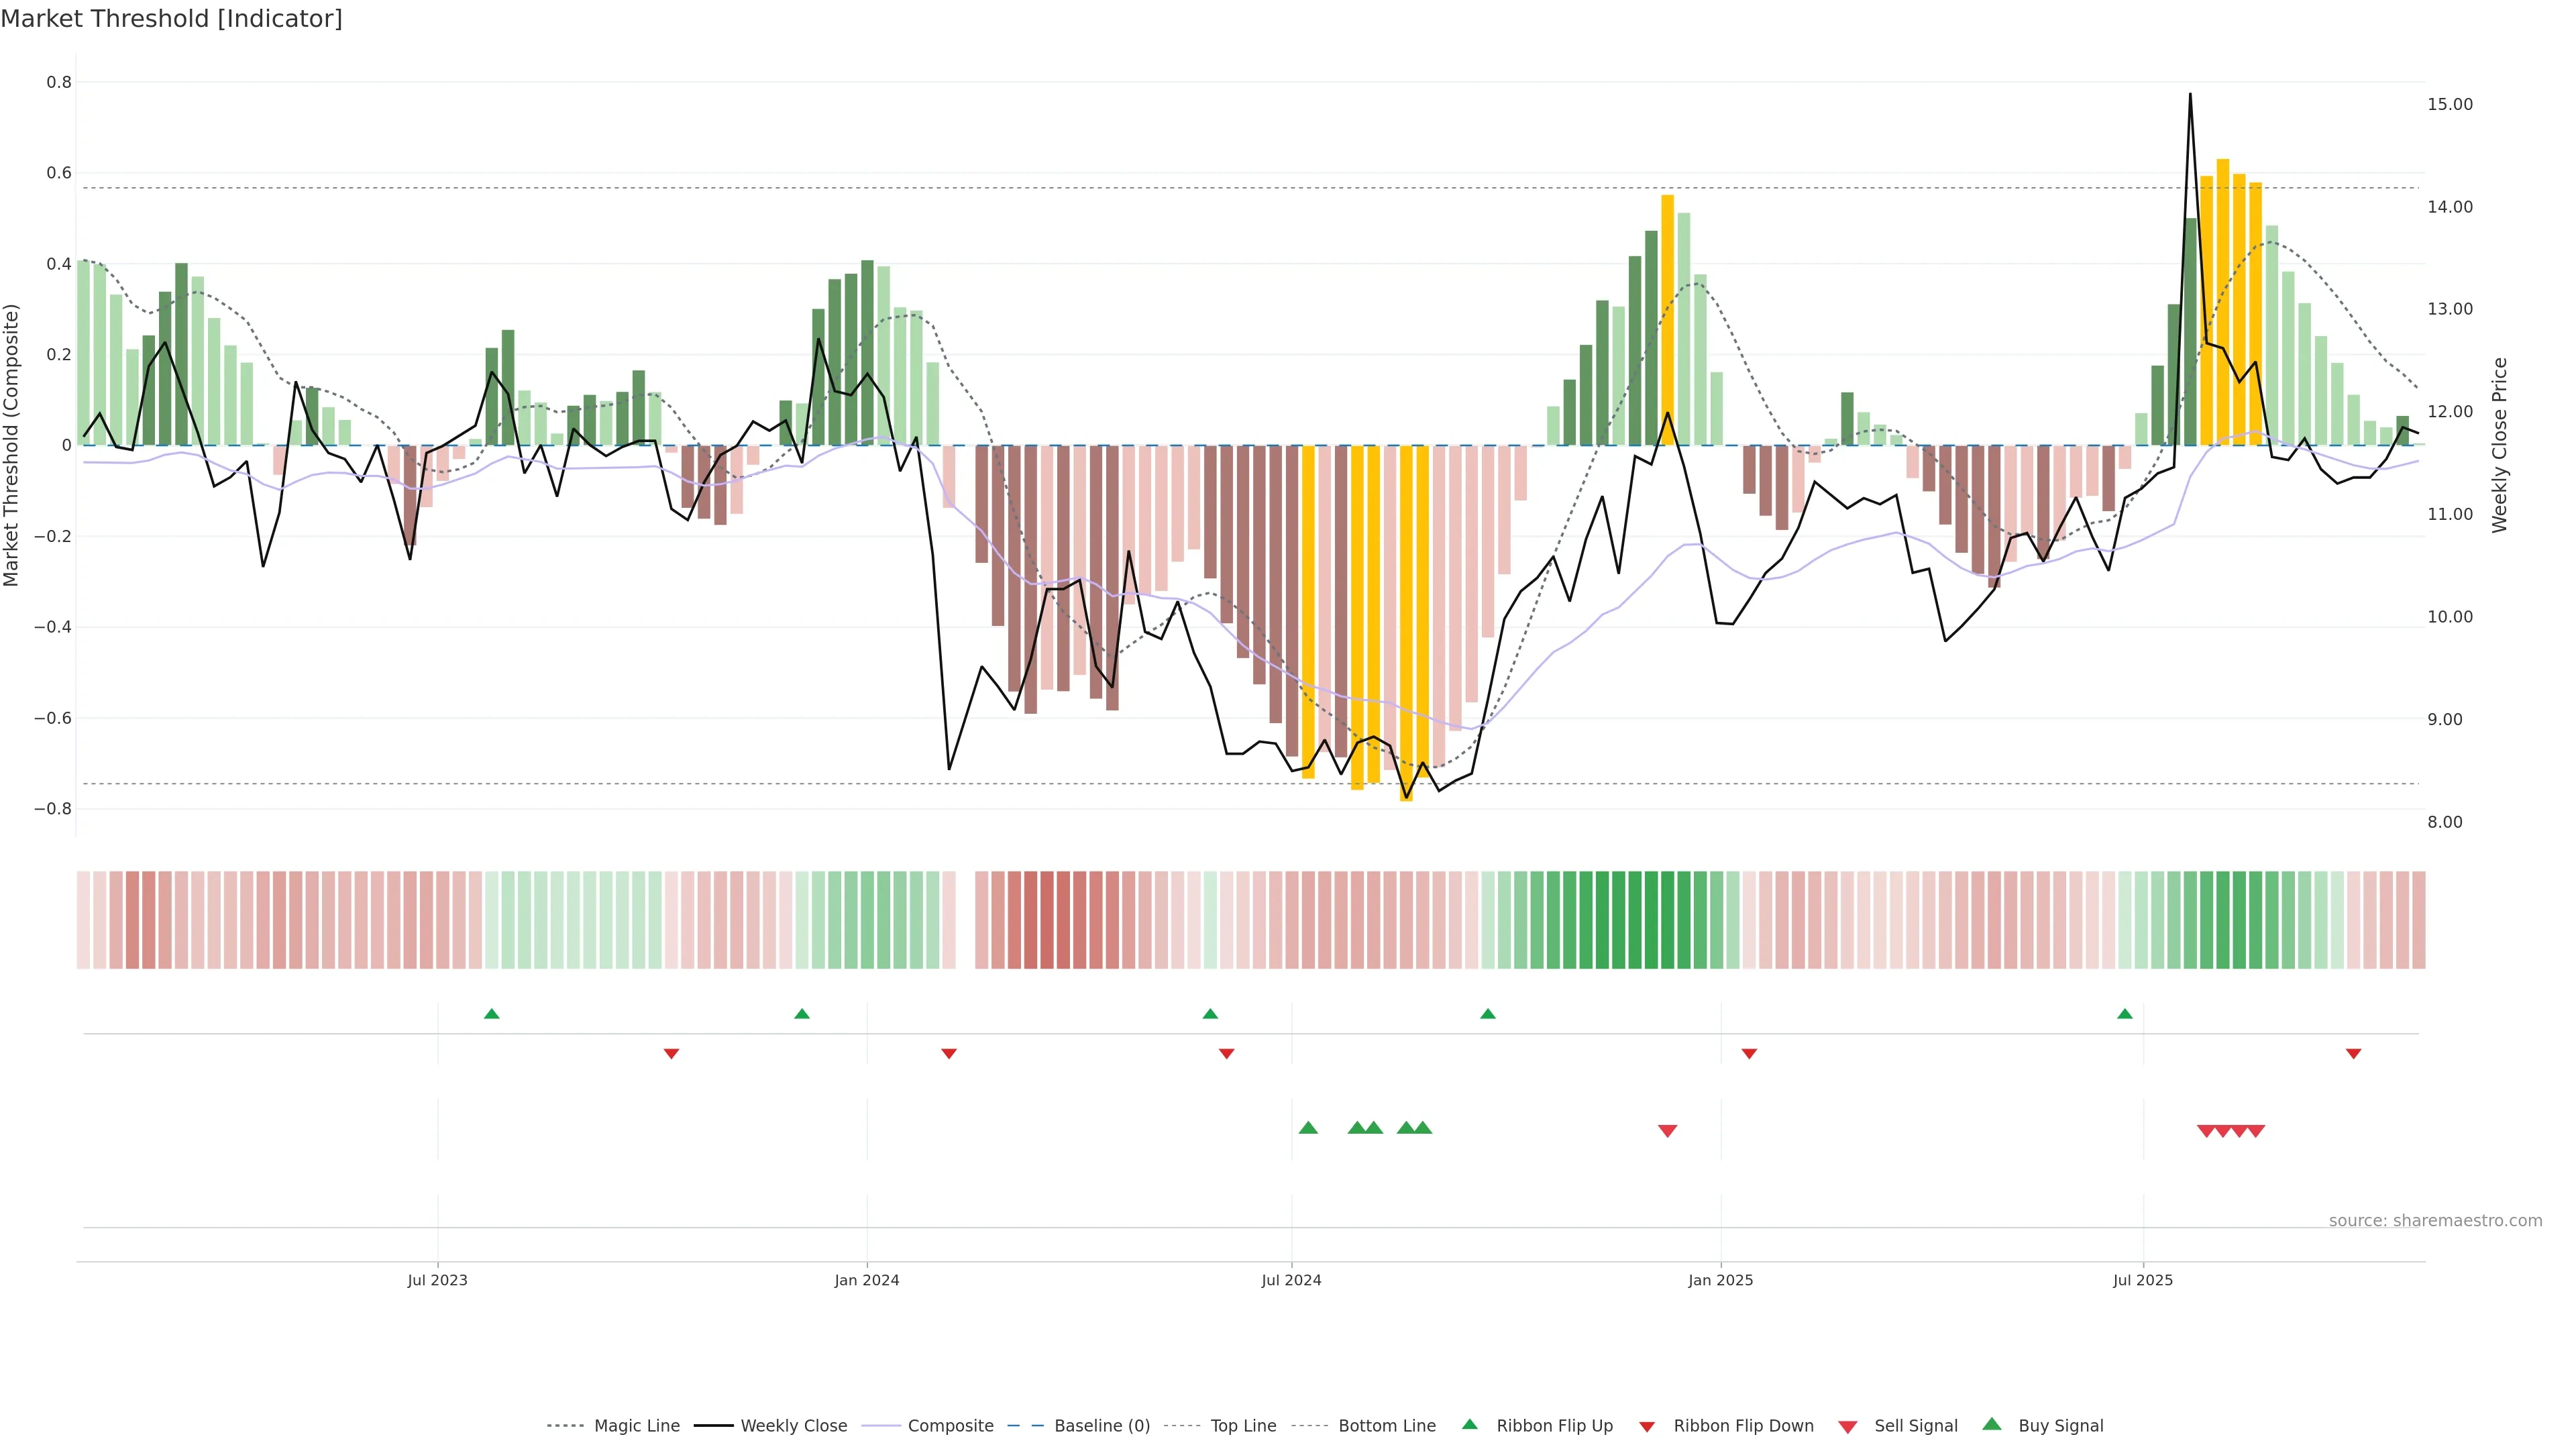The image size is (2576, 1449).
Task: Click the Market Threshold [Indicator] title
Action: (171, 19)
